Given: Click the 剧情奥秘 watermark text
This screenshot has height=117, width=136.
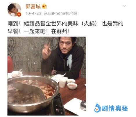Looking at the screenshot, I should pyautogui.click(x=115, y=108).
